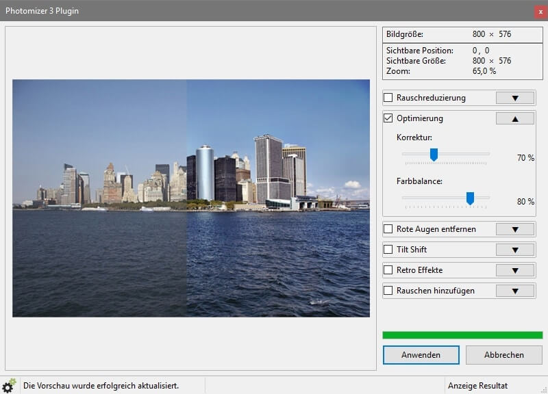The width and height of the screenshot is (548, 394).
Task: Click the settings gear icon in status bar
Action: pyautogui.click(x=9, y=386)
